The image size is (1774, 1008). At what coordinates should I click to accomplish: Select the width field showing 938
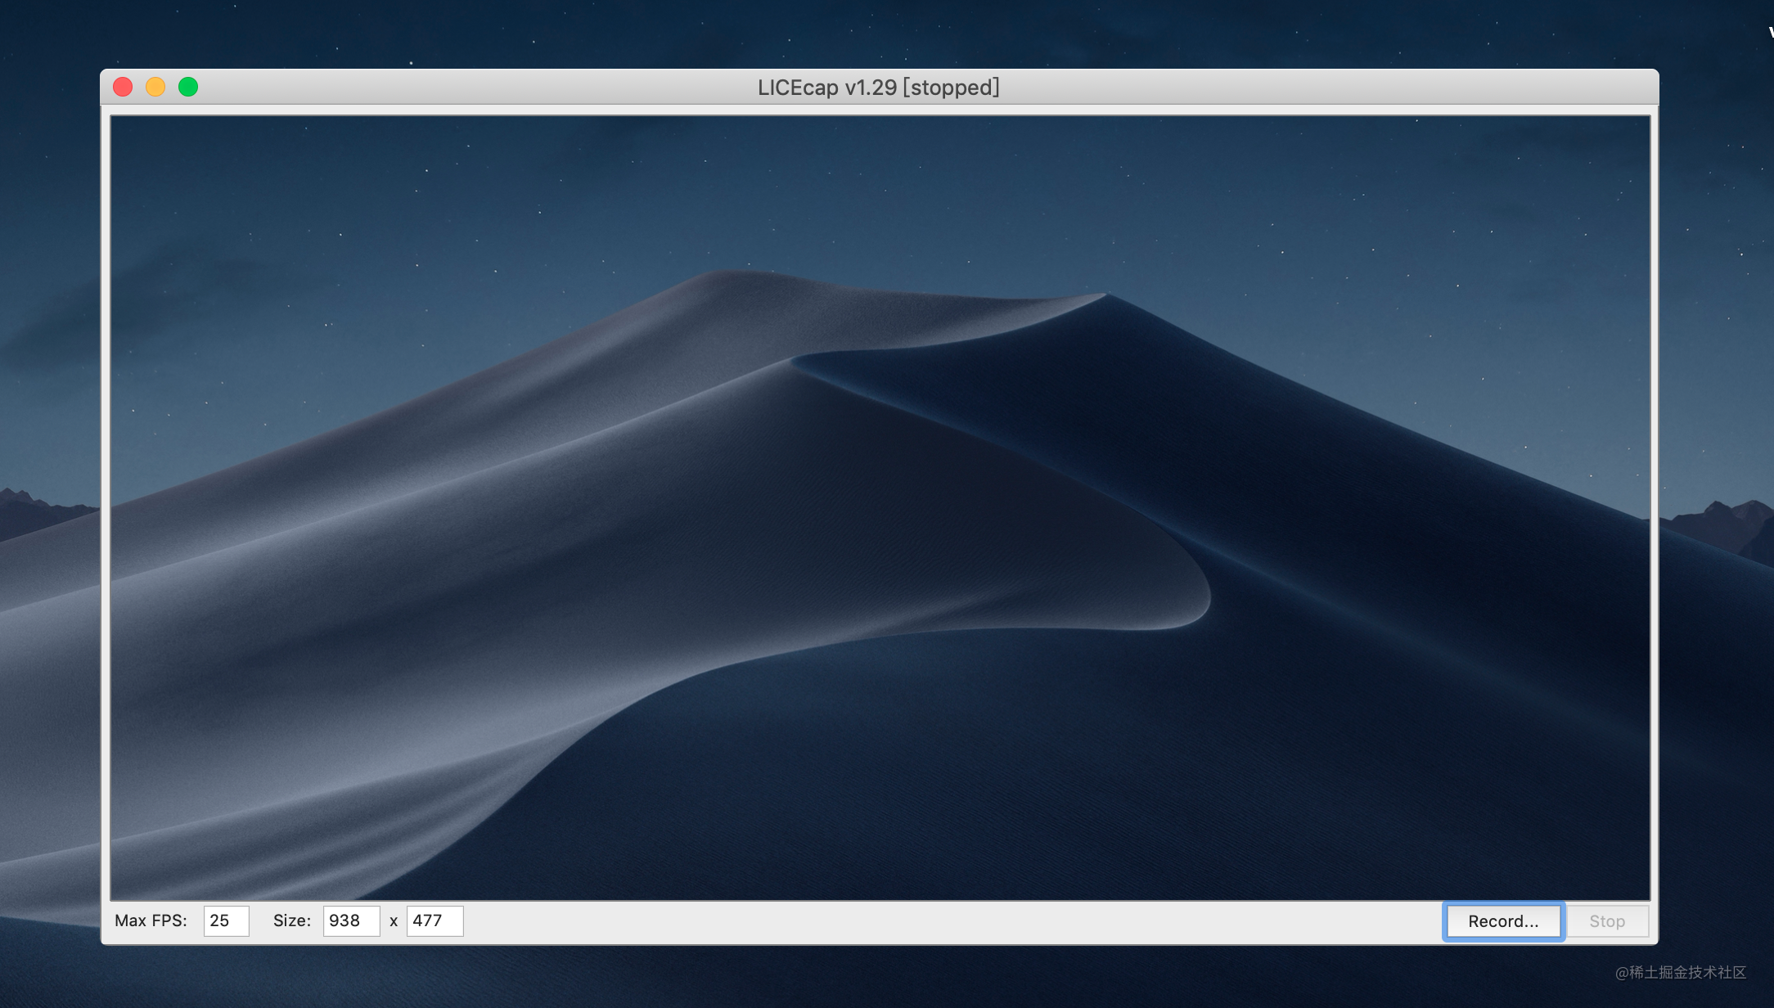[x=351, y=920]
